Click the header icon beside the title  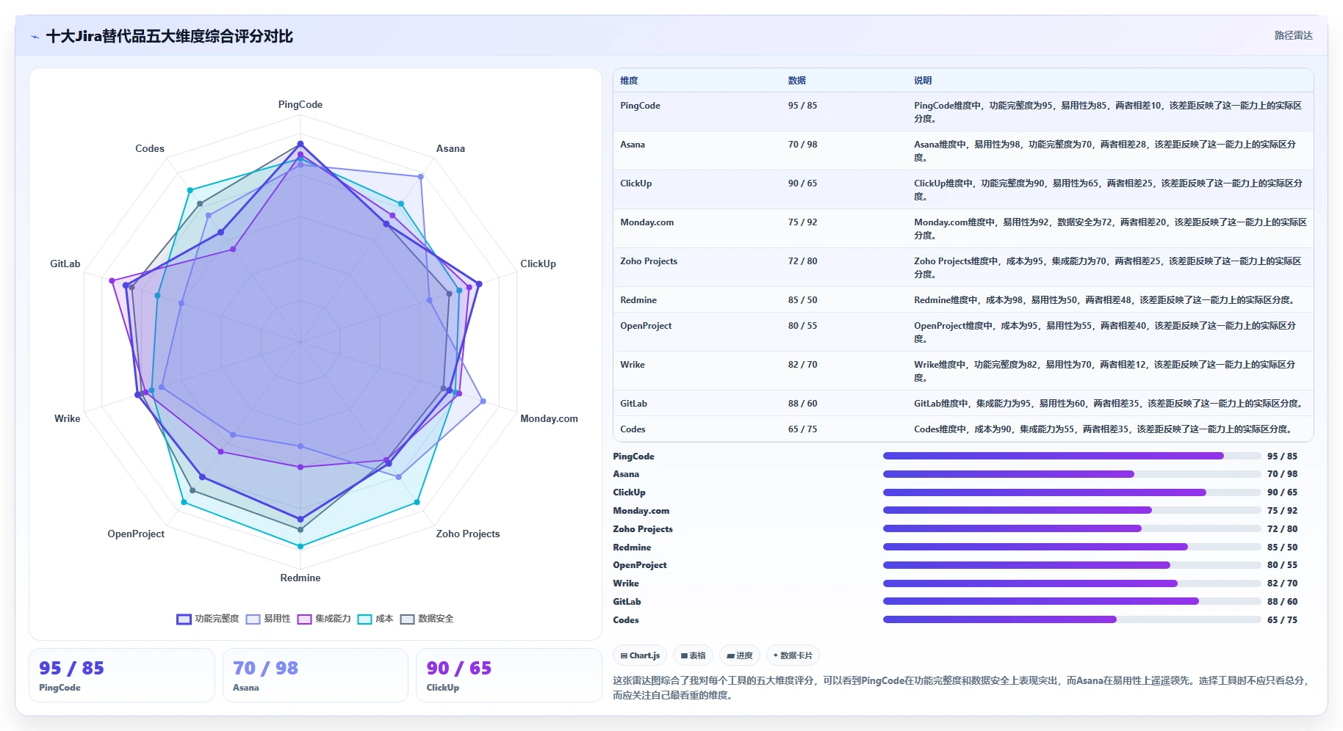point(35,37)
